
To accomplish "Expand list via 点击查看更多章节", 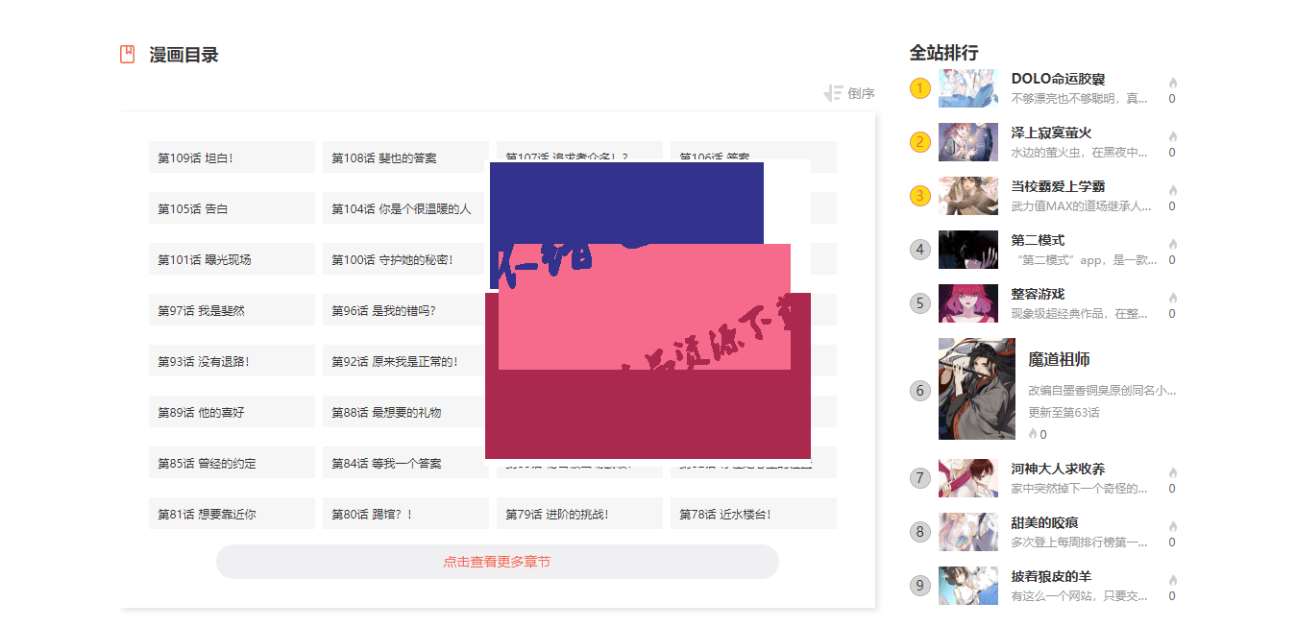I will tap(497, 562).
